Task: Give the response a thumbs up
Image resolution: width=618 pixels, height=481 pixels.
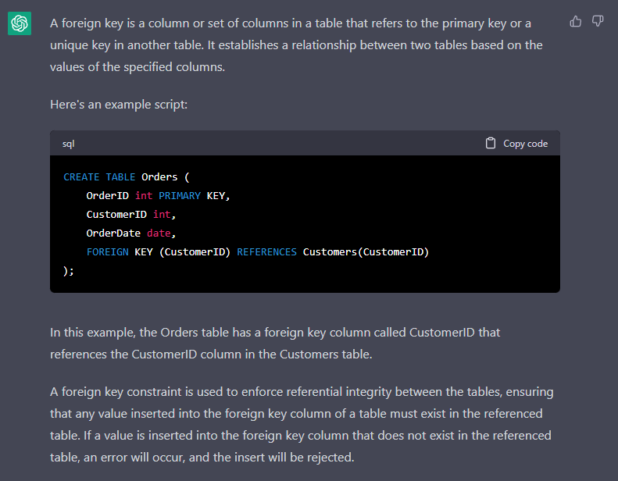Action: 576,21
